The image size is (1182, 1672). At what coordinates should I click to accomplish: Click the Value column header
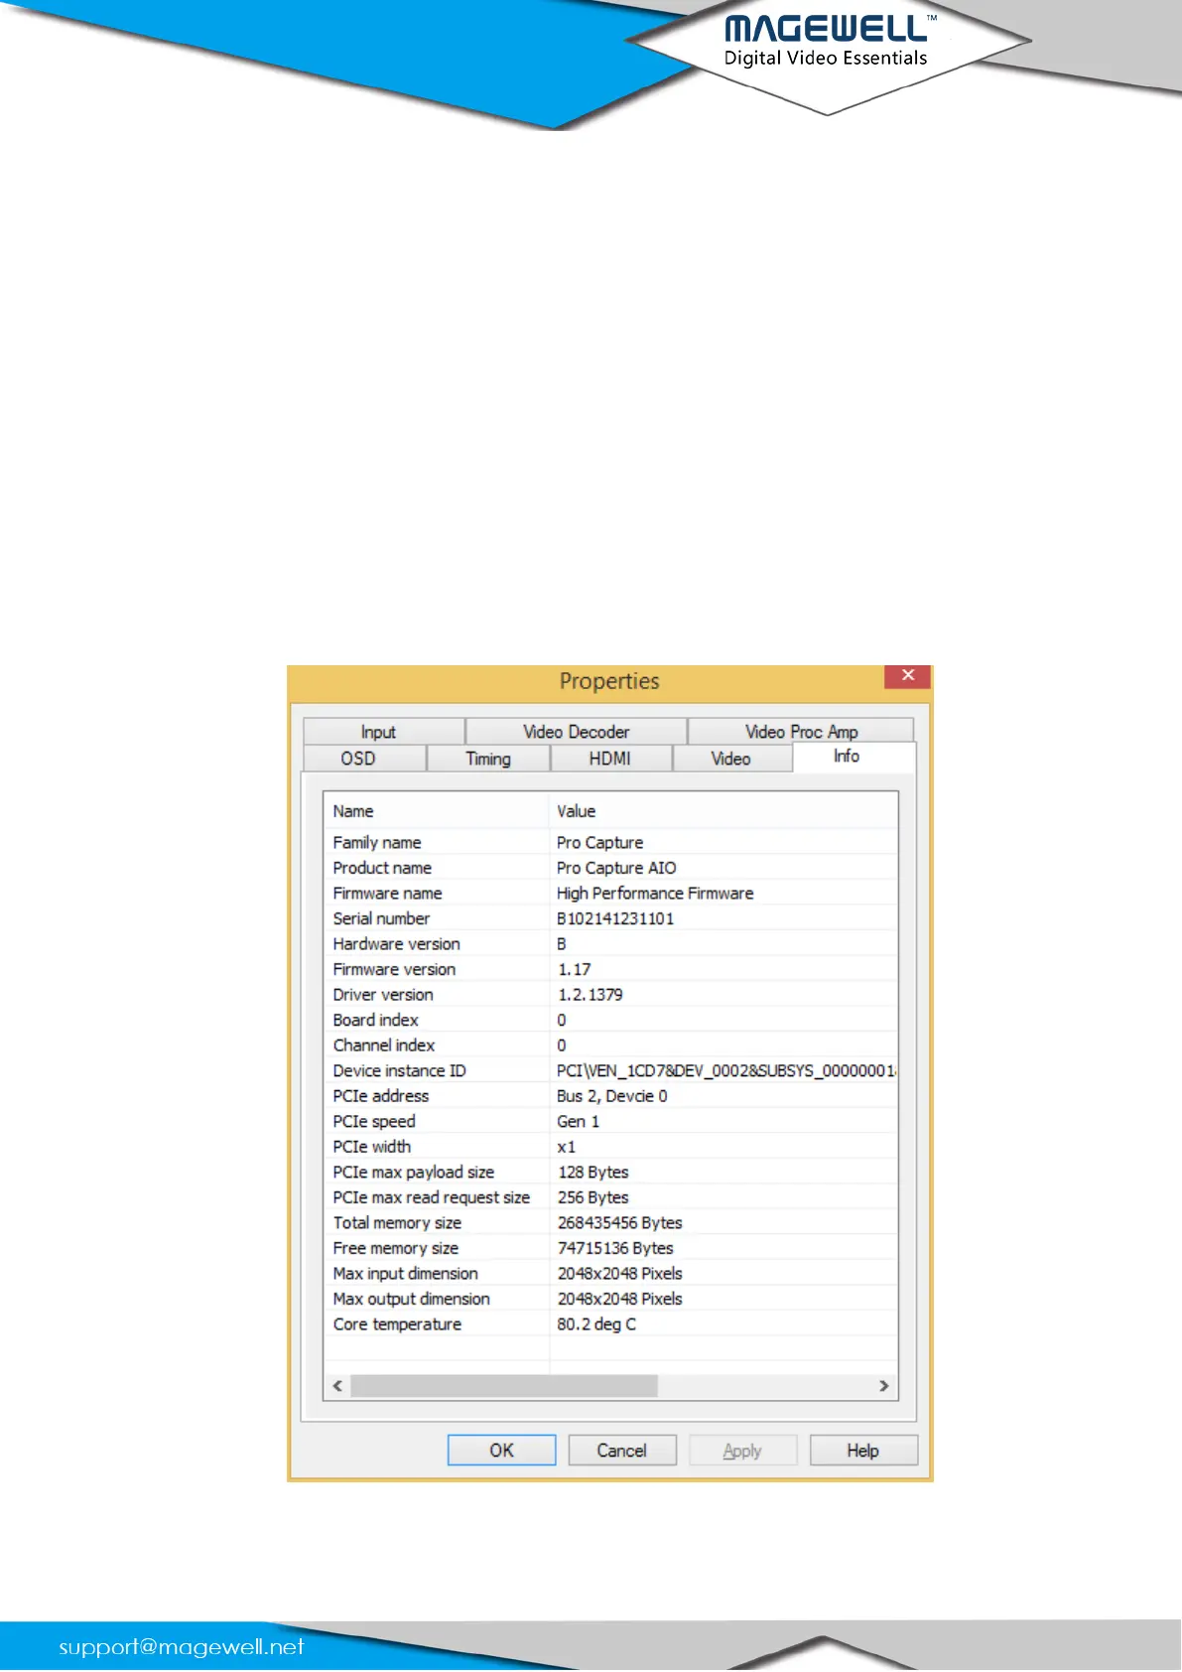pos(723,811)
